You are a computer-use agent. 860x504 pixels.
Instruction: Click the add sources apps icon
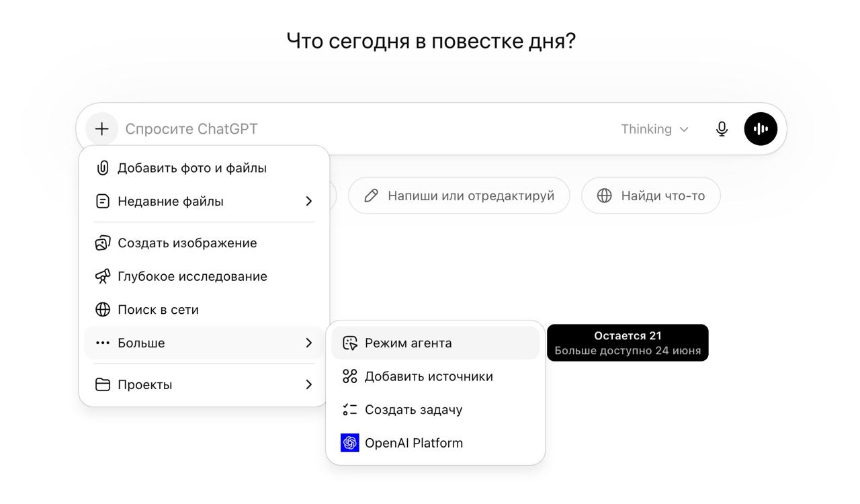pos(350,376)
